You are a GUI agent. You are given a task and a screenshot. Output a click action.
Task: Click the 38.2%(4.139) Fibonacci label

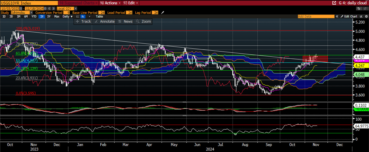[x=27, y=69]
